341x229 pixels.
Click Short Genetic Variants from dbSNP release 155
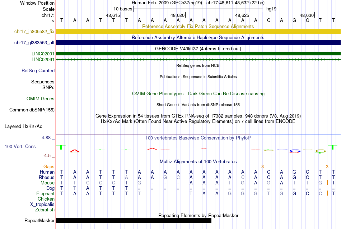point(198,105)
